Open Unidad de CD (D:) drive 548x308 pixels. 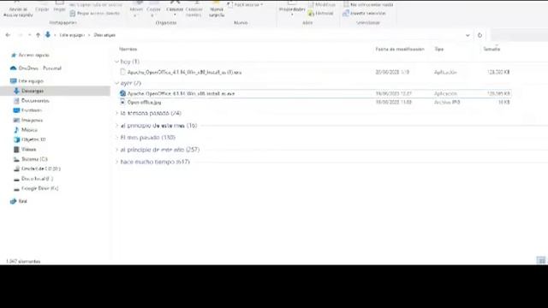(x=37, y=169)
